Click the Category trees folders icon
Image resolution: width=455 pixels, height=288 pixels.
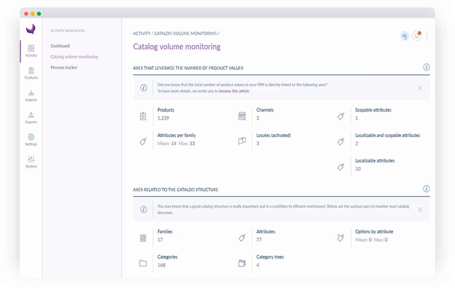pos(242,263)
